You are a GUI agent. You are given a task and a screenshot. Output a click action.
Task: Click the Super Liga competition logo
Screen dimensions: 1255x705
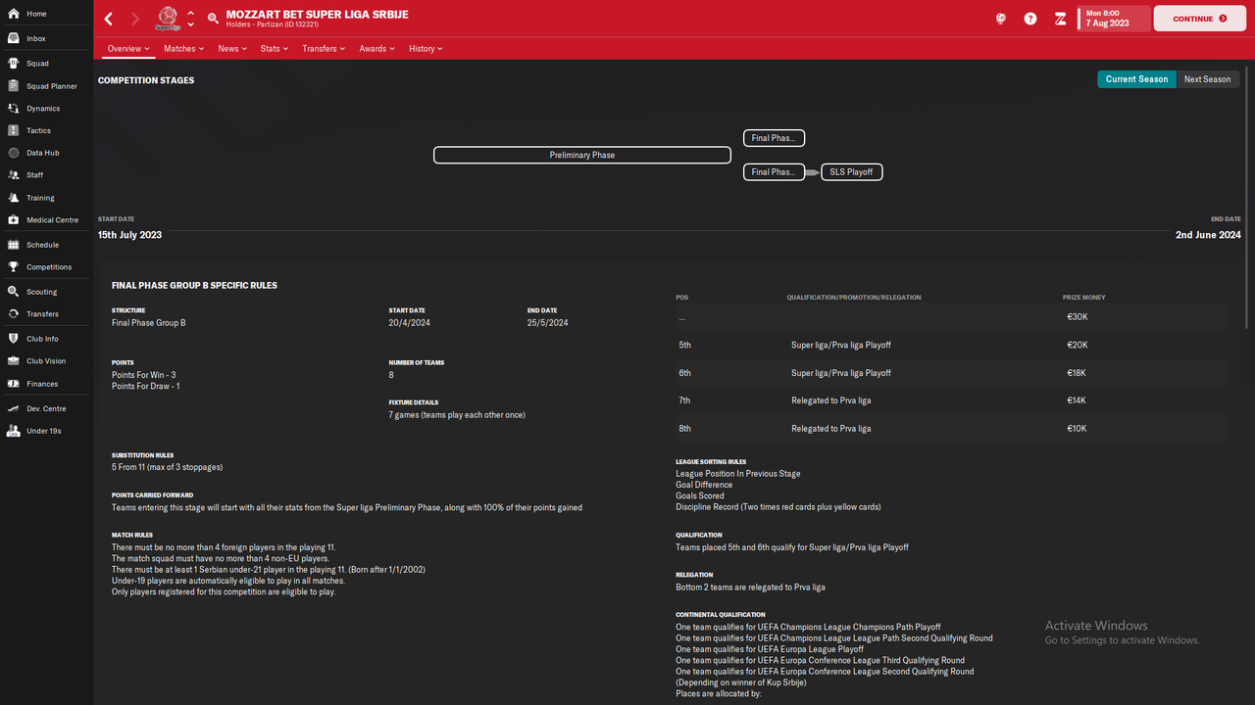coord(168,19)
